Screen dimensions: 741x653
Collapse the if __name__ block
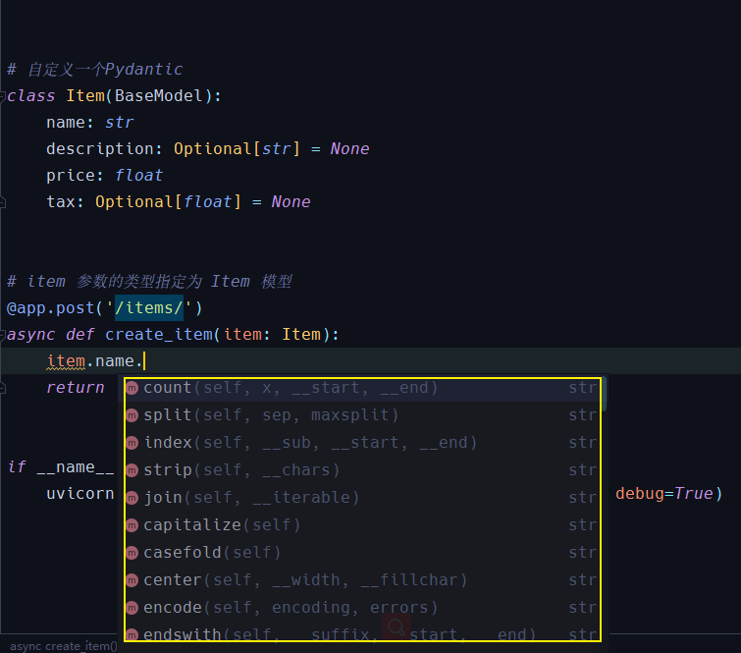(x=4, y=467)
